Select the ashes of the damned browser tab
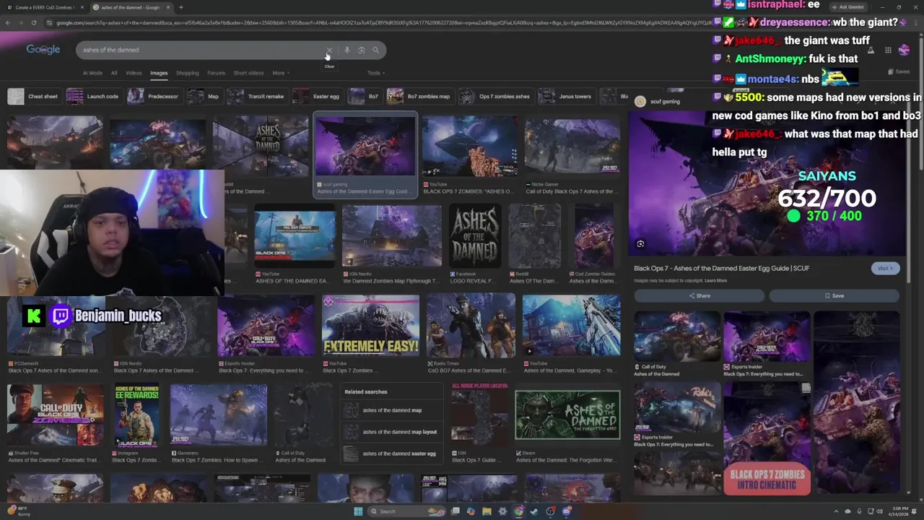The width and height of the screenshot is (924, 520). tap(131, 7)
